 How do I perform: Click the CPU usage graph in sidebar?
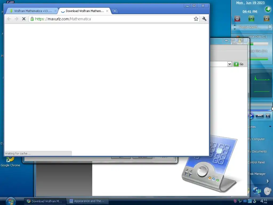point(262,78)
